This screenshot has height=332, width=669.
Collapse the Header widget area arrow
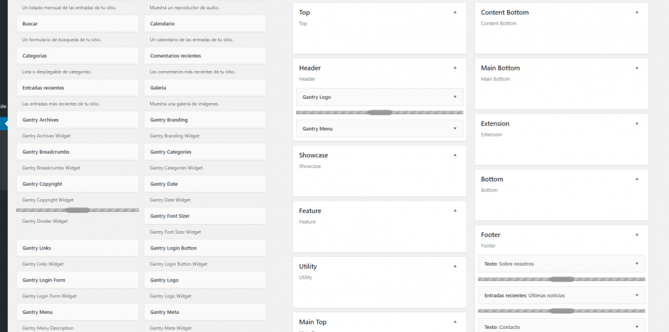coord(455,68)
